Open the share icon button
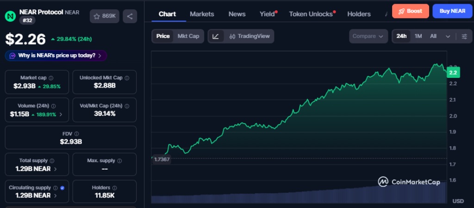Viewport: 474px width, 208px height. pos(130,16)
